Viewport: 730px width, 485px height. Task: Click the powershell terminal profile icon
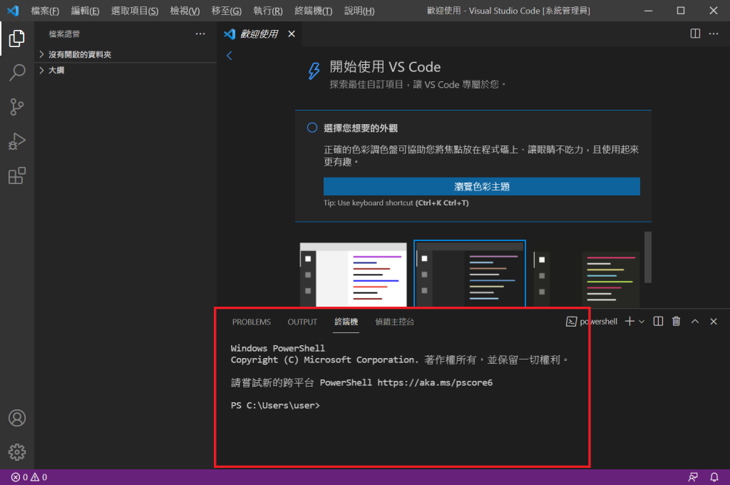pyautogui.click(x=571, y=322)
